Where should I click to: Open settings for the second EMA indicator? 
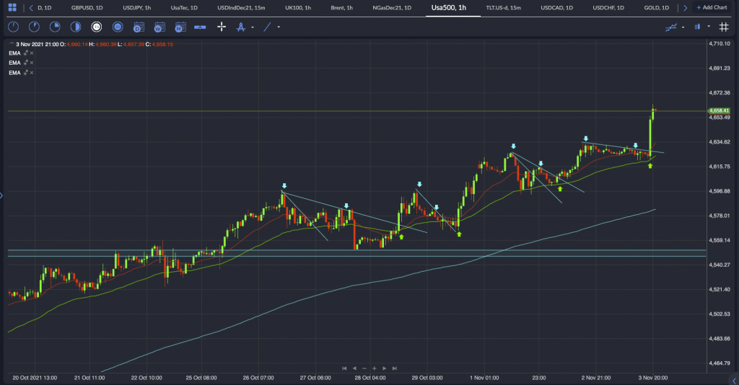click(x=26, y=63)
